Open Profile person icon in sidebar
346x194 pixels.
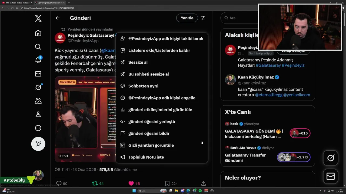[x=38, y=115]
